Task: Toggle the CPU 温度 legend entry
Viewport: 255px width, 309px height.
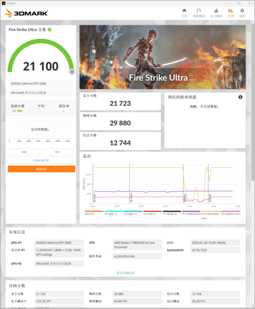Action: point(113,213)
